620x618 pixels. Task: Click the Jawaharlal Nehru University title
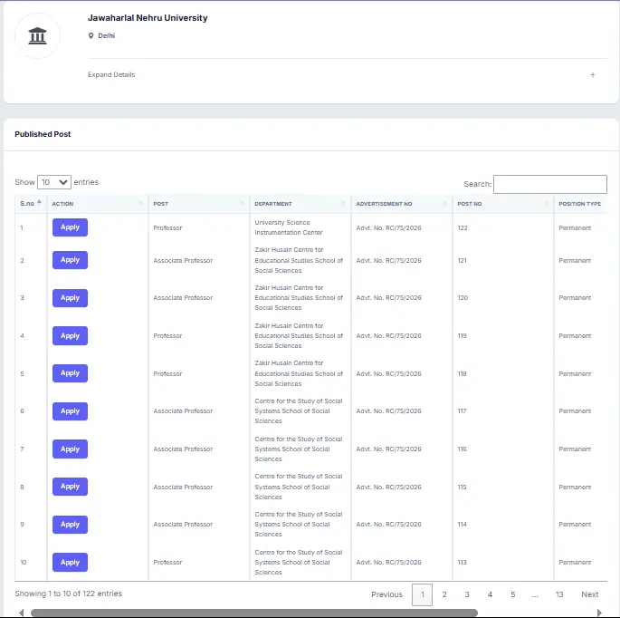(x=148, y=18)
